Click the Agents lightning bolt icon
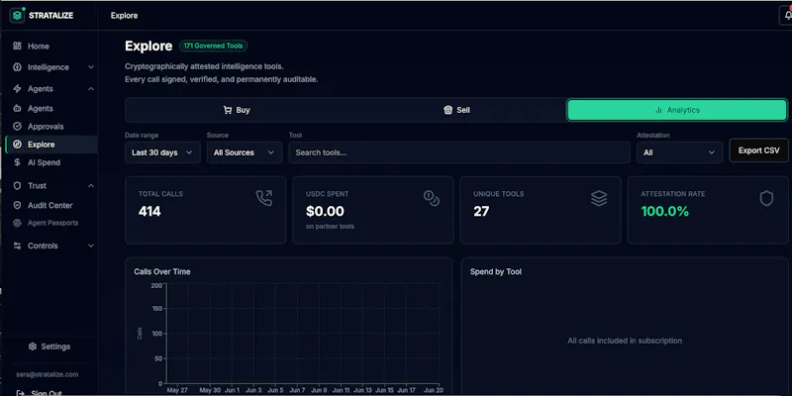The height and width of the screenshot is (396, 792). 17,89
